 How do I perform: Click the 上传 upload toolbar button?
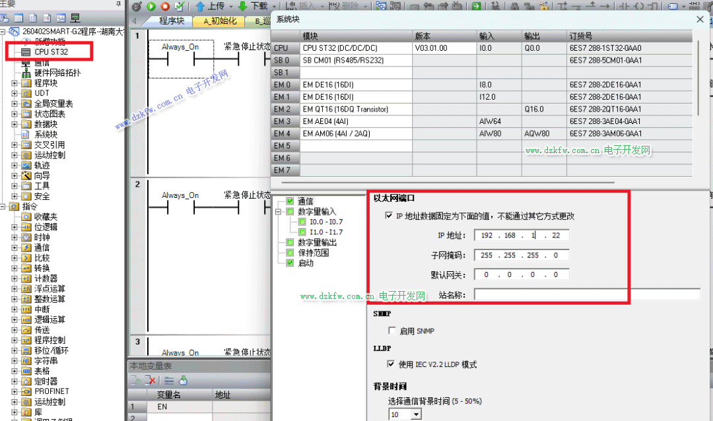click(x=211, y=7)
